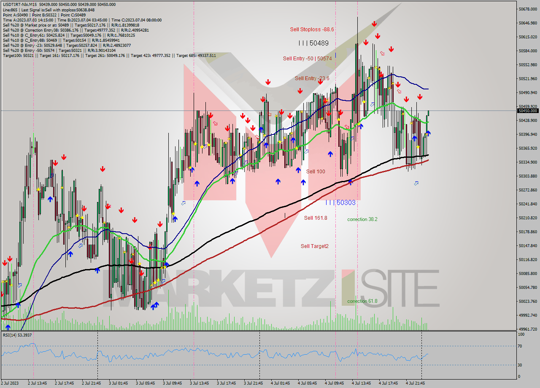Click the 'Sell Stoploss -88.6' chart label
The height and width of the screenshot is (388, 540).
tap(312, 29)
